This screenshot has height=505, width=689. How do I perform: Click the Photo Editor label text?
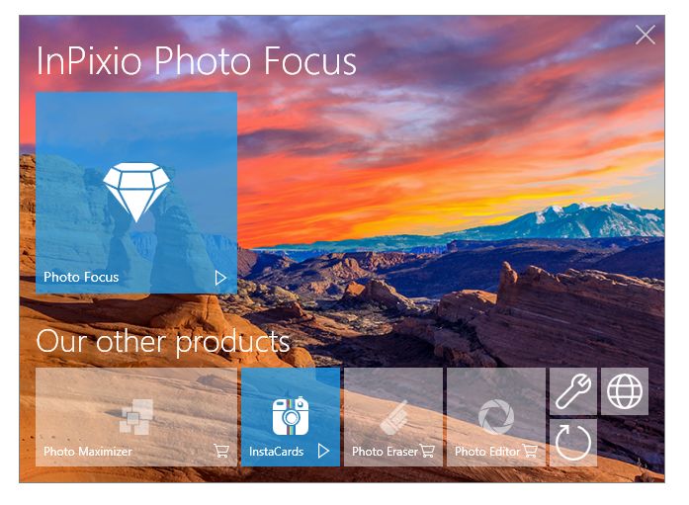click(487, 452)
